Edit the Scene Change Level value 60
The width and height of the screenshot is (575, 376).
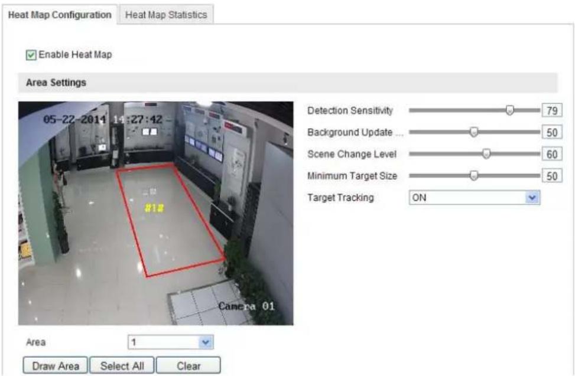click(x=552, y=154)
